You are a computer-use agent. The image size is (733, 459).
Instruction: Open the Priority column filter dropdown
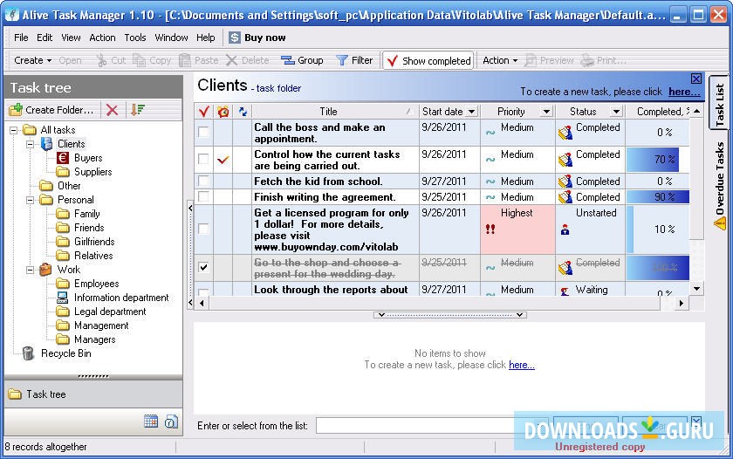pyautogui.click(x=546, y=112)
